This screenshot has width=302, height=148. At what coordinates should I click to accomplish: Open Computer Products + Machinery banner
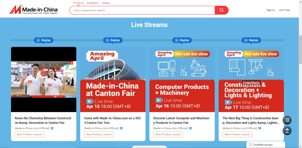[182, 80]
